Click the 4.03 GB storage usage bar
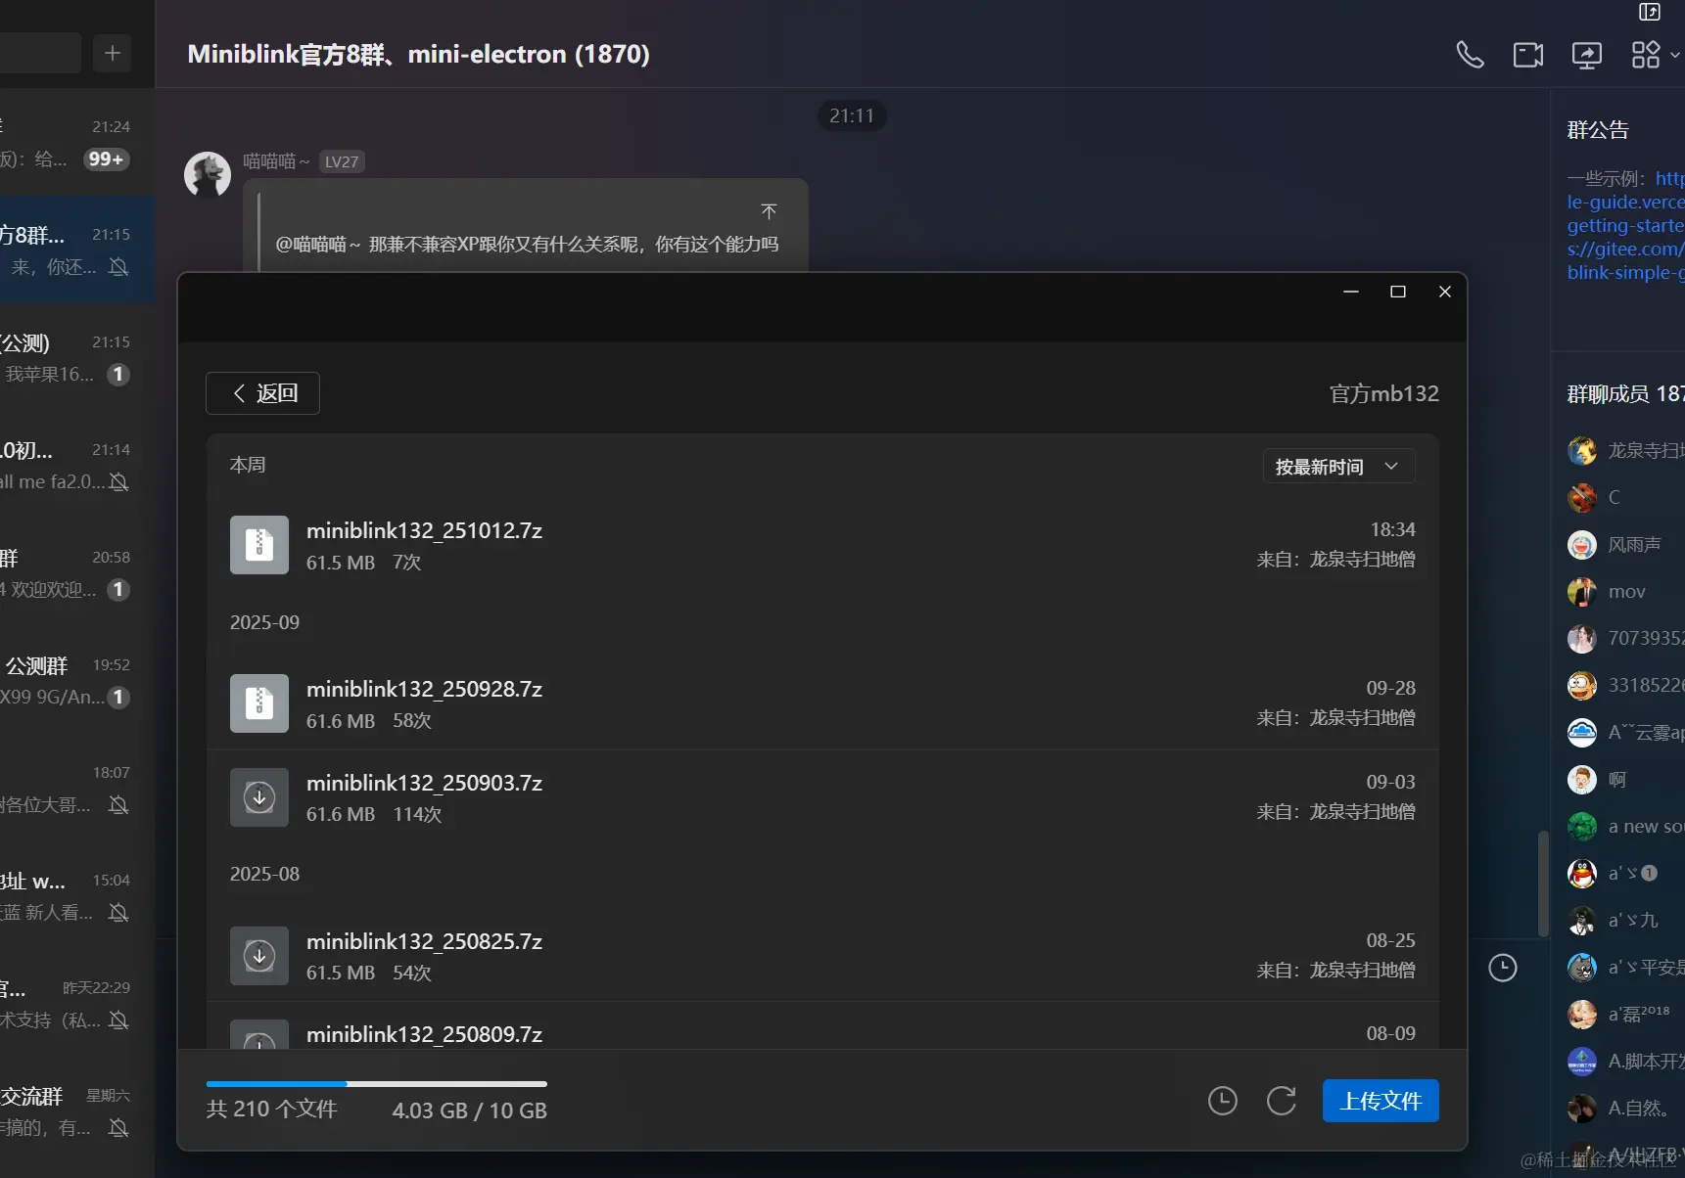Screen dimensions: 1685x1178 click(x=376, y=1084)
